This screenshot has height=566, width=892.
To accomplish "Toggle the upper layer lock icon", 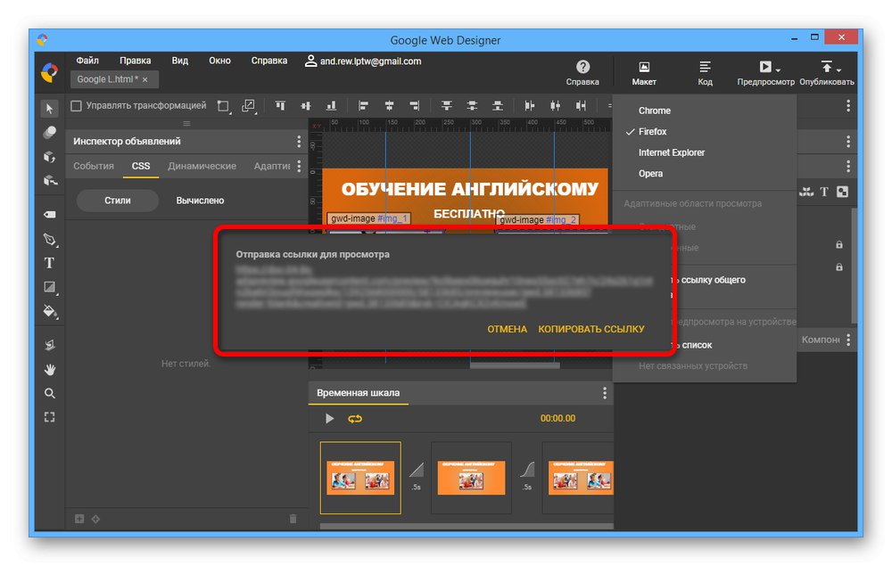I will point(839,244).
